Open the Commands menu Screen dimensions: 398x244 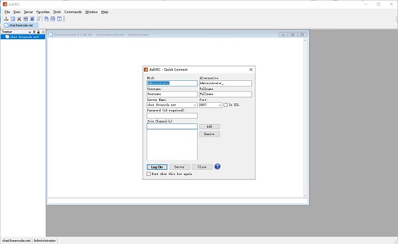pyautogui.click(x=73, y=12)
